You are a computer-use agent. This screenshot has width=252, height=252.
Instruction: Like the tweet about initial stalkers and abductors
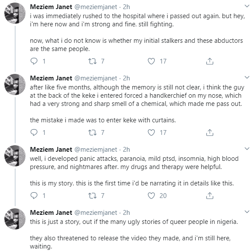tap(151, 61)
